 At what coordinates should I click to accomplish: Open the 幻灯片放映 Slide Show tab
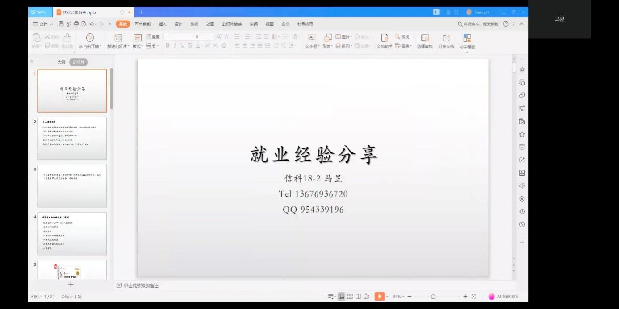click(232, 24)
